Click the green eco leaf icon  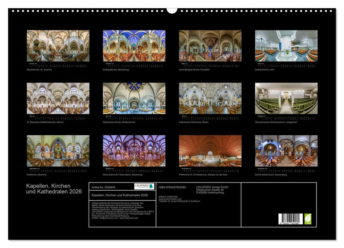(x=308, y=219)
